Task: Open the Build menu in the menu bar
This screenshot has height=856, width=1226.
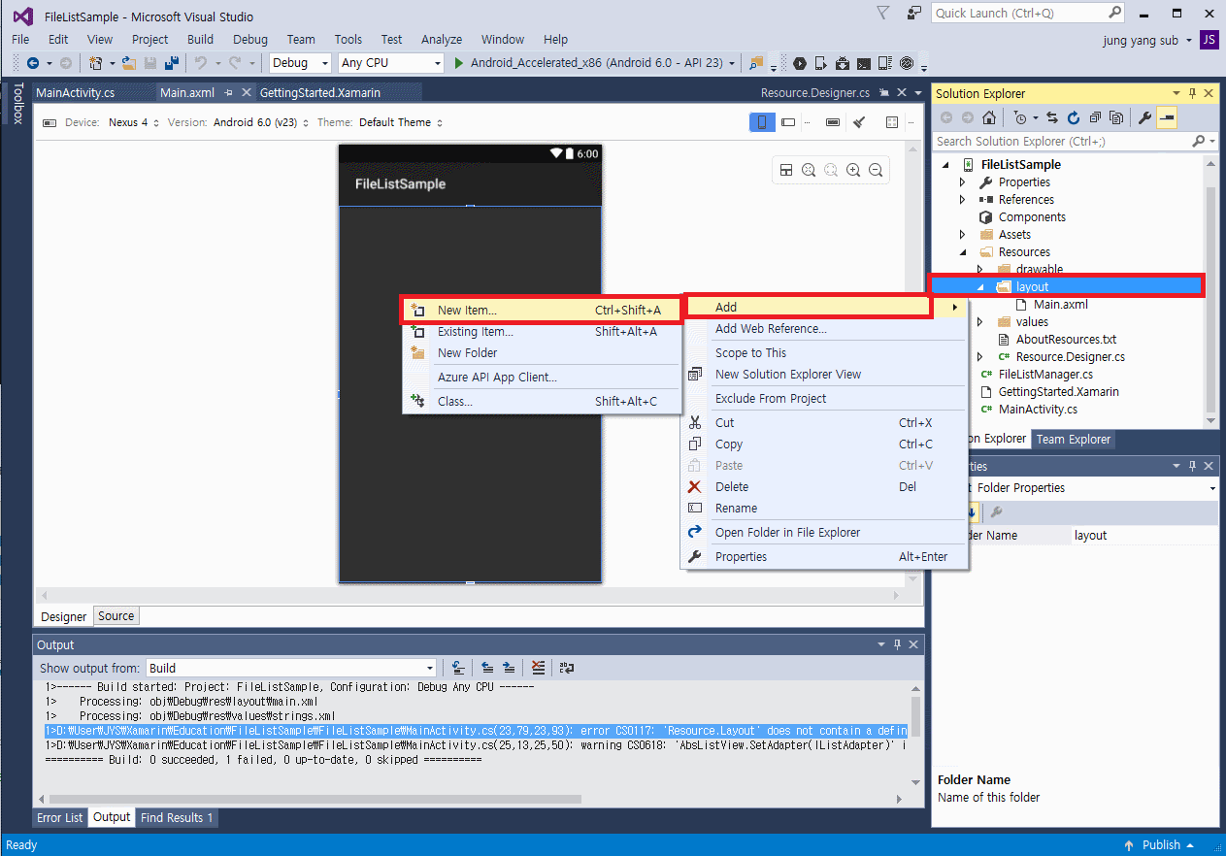Action: click(x=200, y=39)
